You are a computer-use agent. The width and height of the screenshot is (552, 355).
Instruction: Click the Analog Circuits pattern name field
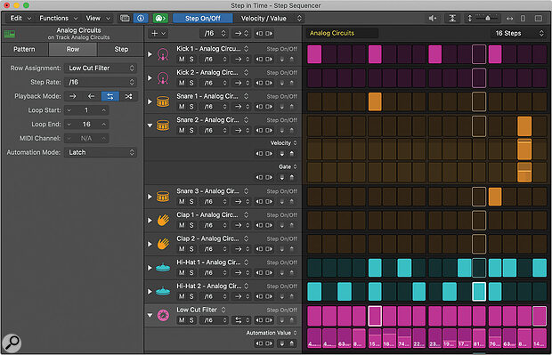pos(342,33)
